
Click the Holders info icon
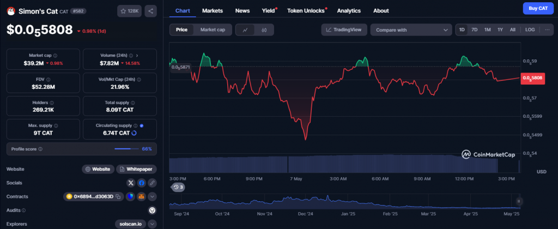coord(52,103)
